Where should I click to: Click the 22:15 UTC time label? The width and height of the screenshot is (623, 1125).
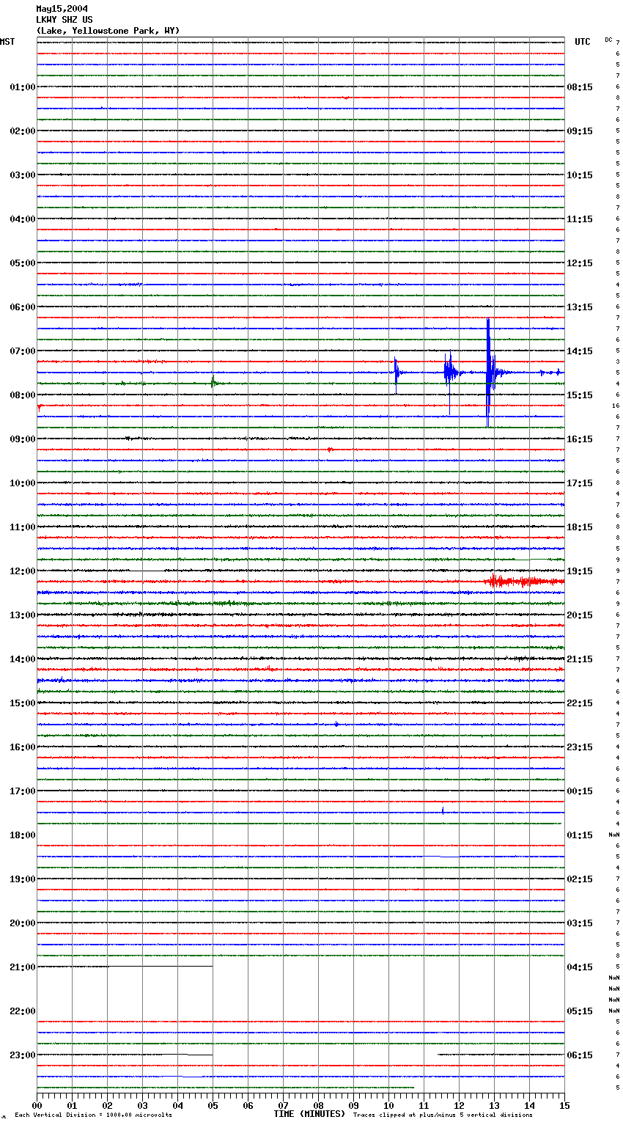coord(580,703)
